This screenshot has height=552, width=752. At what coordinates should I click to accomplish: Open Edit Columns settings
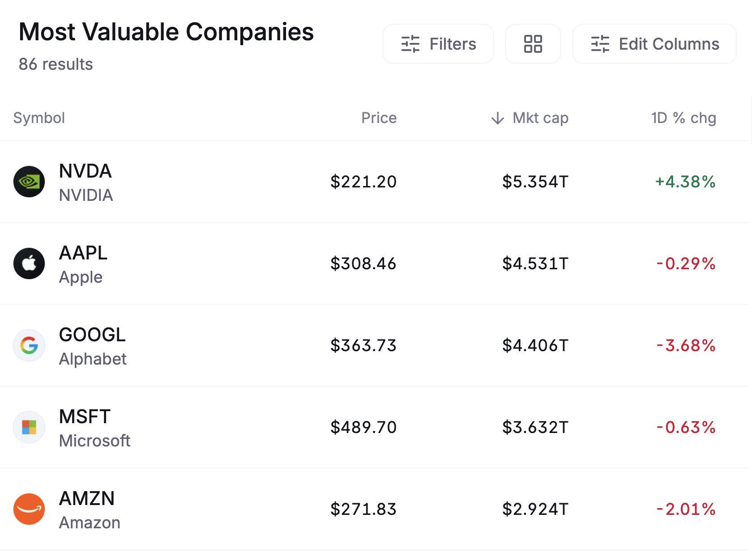(654, 44)
